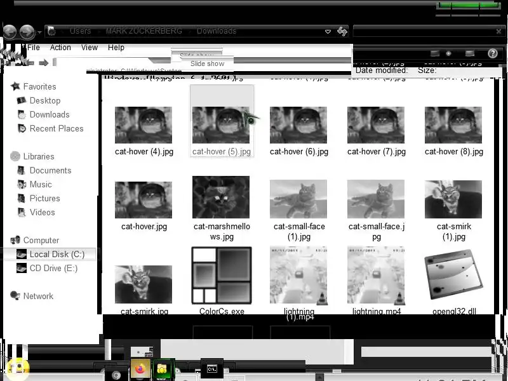The image size is (508, 381).
Task: Select the ColorCs.exe file icon
Action: (x=222, y=276)
